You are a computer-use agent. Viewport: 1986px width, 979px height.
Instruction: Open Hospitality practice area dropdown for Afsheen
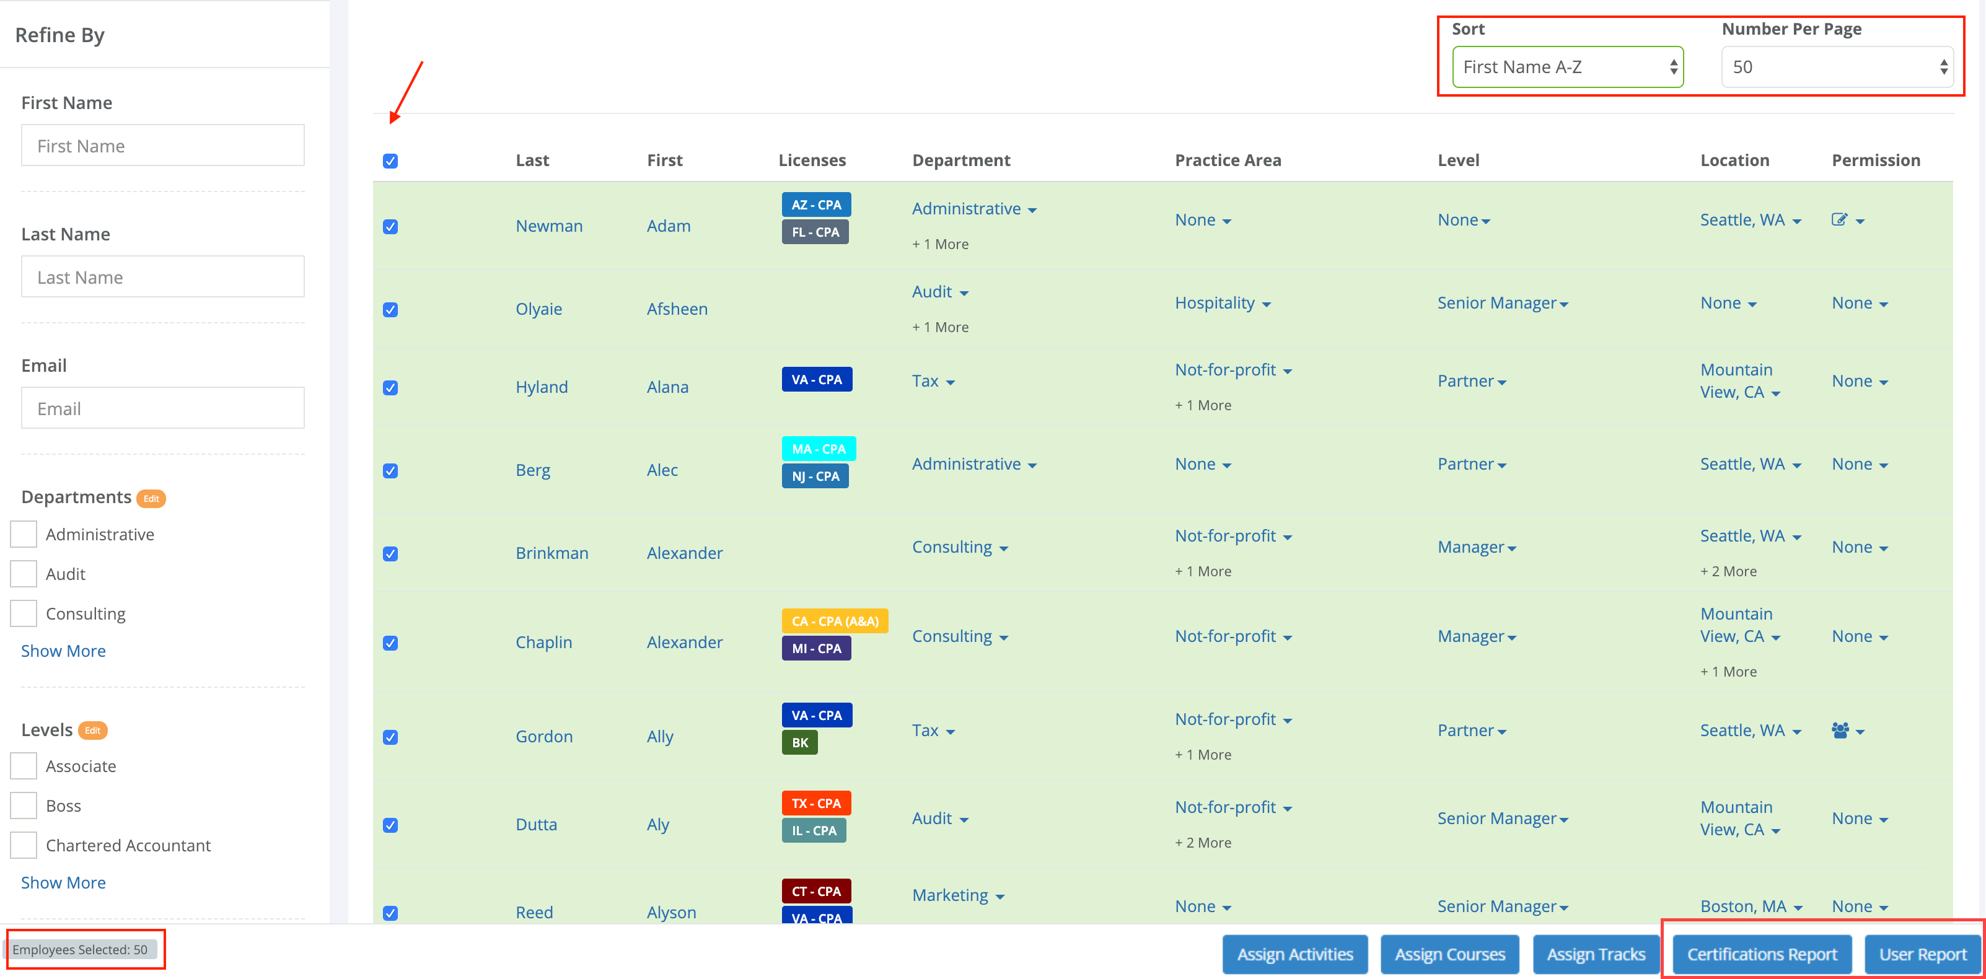click(x=1223, y=303)
